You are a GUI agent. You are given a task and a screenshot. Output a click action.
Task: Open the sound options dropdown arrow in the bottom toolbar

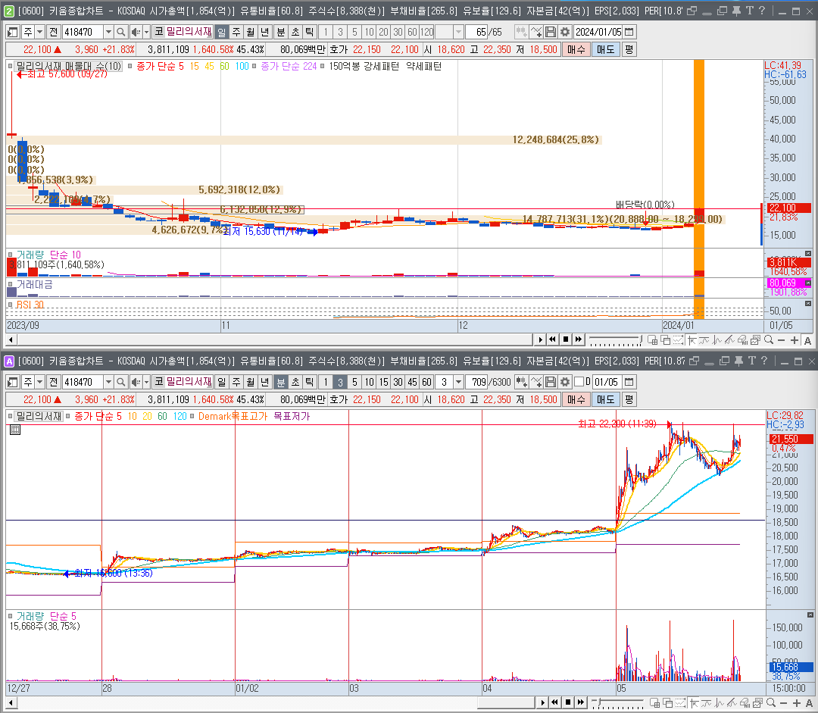coord(146,382)
